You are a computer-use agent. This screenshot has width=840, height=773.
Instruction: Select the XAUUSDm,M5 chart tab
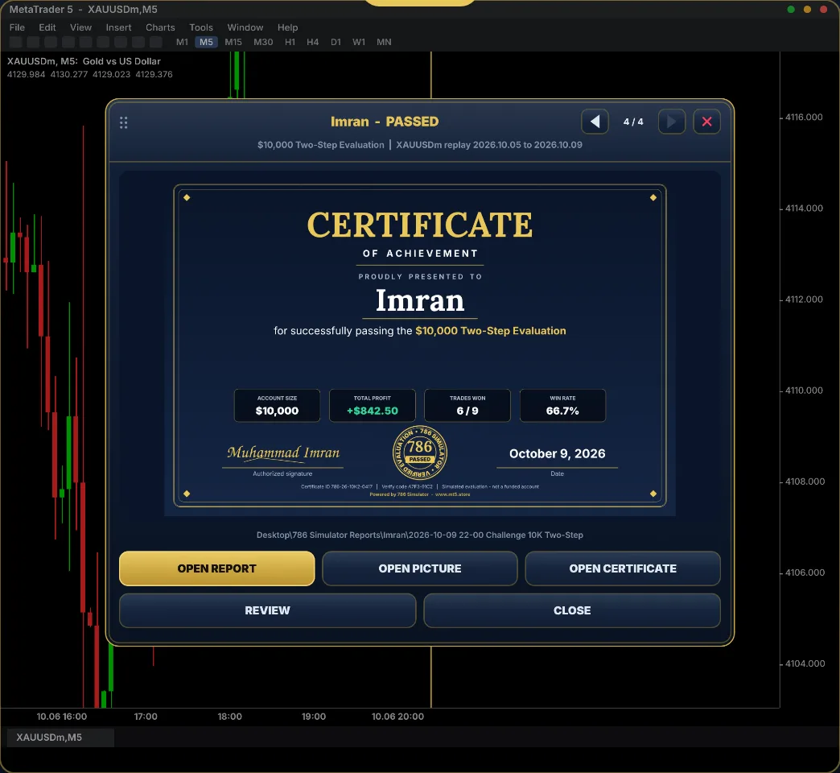tap(60, 738)
